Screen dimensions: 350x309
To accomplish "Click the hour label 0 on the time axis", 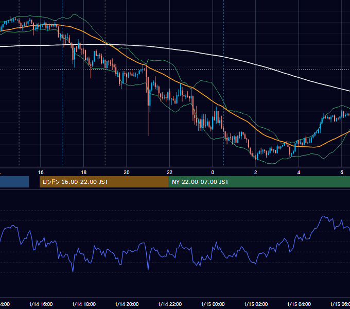I will click(213, 173).
